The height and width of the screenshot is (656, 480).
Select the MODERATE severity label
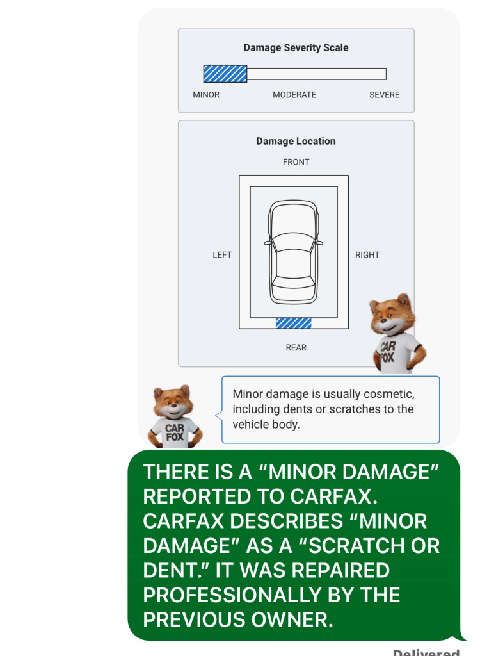(x=294, y=95)
